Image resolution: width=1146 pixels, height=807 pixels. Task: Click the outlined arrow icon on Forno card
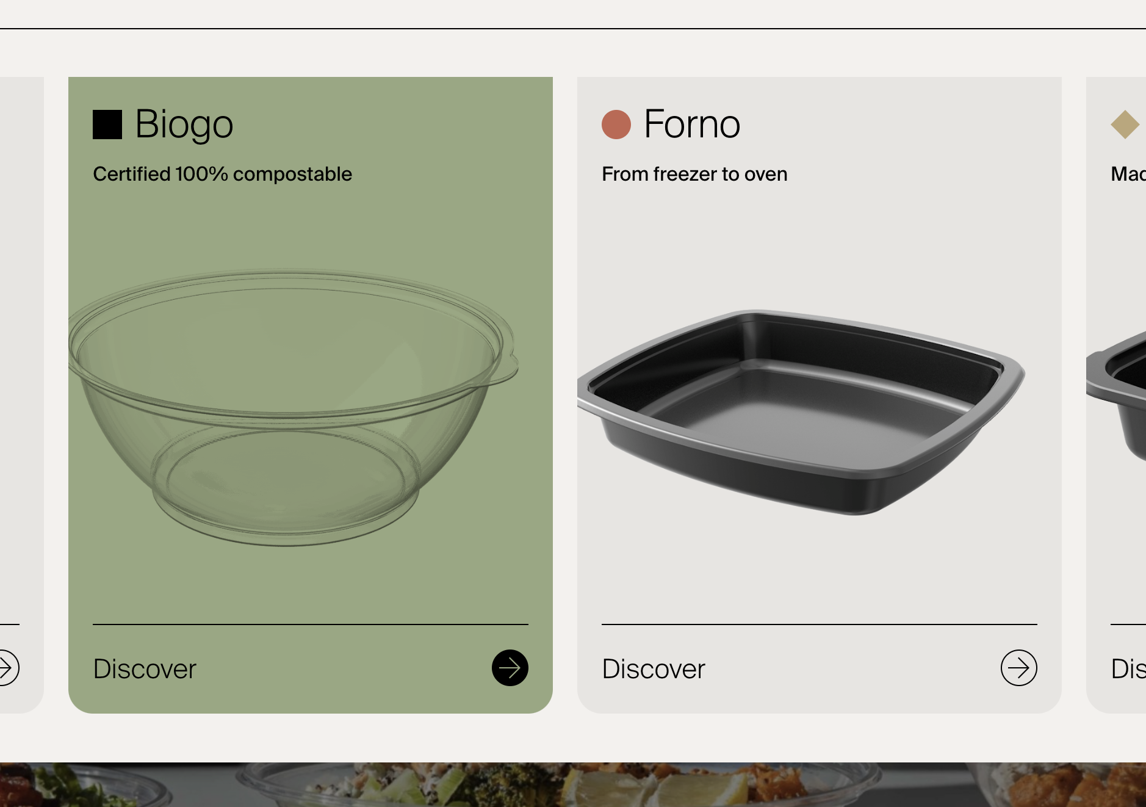(x=1018, y=668)
